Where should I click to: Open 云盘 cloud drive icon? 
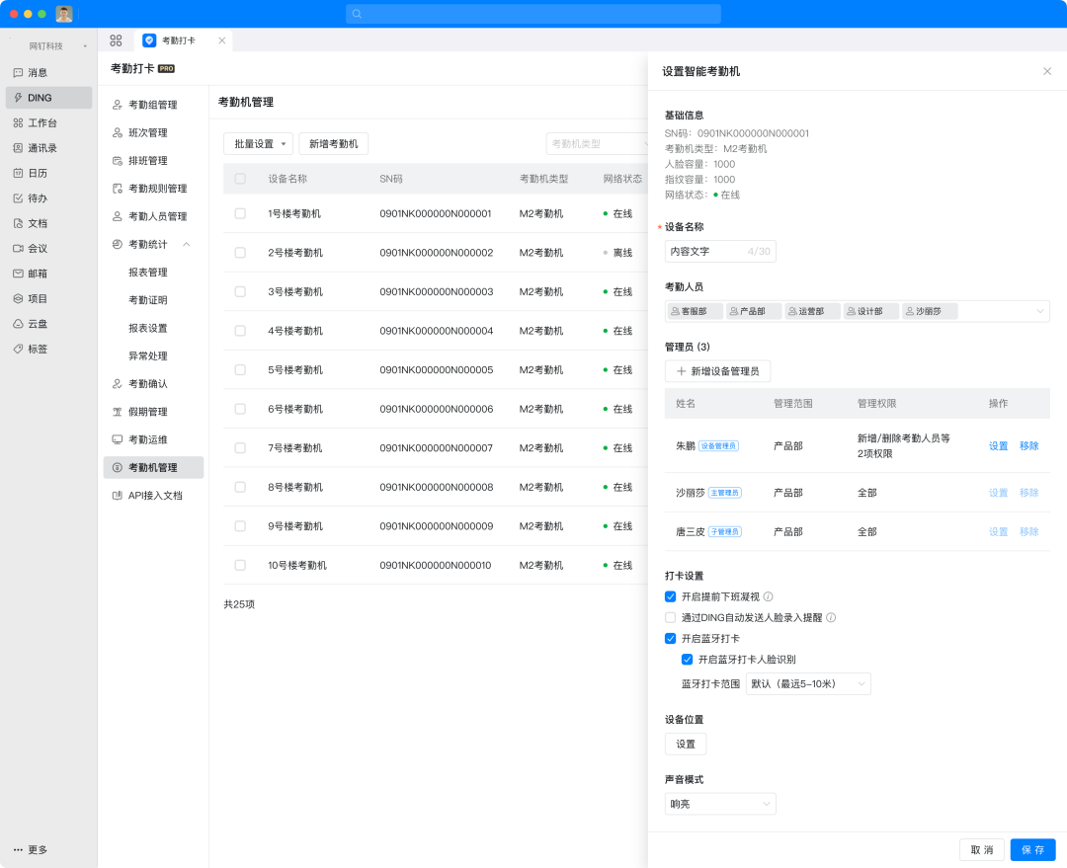pos(19,324)
